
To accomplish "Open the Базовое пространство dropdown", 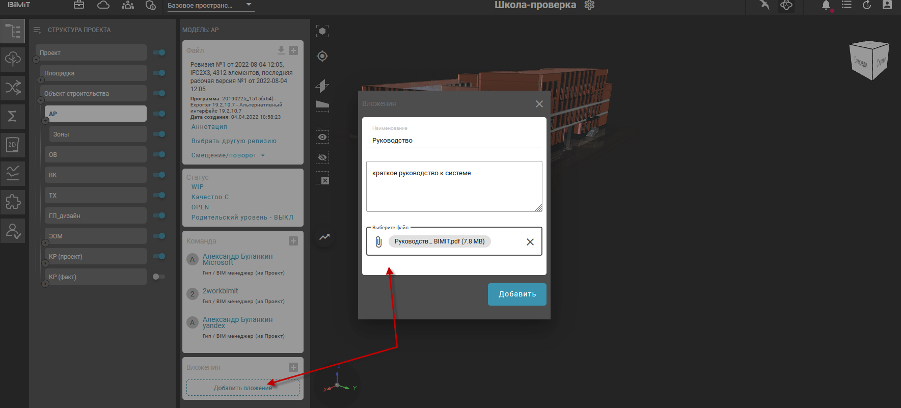I will (209, 6).
